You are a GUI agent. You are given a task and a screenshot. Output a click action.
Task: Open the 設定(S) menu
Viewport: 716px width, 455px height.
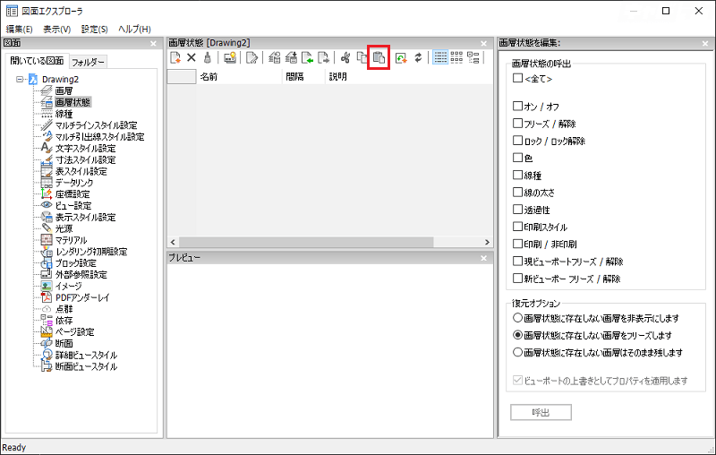point(95,30)
